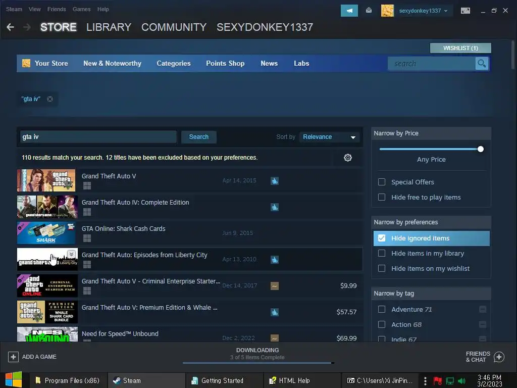The image size is (517, 388).
Task: Collapse the Narrow by preferences section
Action: point(431,222)
